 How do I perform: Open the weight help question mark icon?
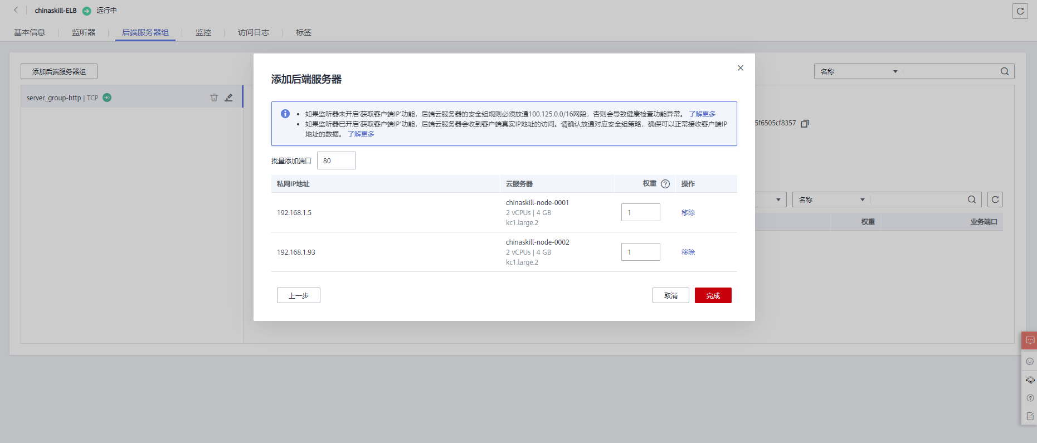pos(665,184)
